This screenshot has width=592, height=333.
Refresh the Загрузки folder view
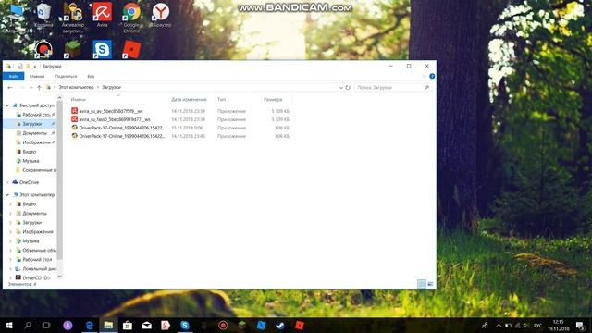click(348, 87)
